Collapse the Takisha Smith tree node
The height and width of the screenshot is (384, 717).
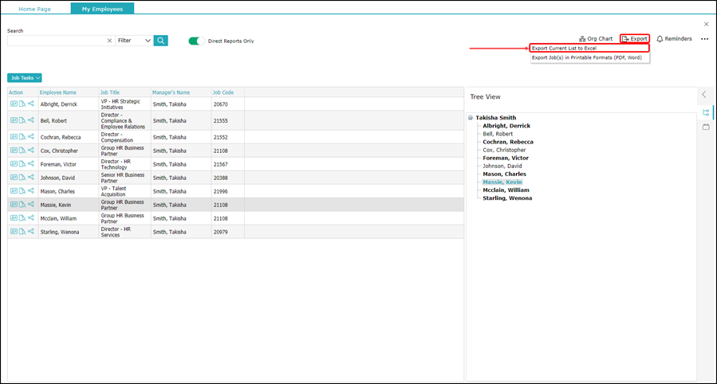coord(471,118)
